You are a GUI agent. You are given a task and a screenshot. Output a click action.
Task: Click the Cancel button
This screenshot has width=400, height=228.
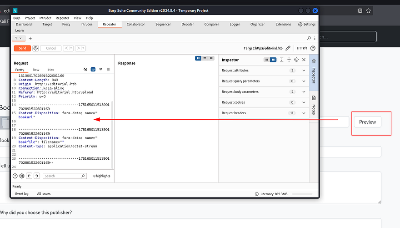(51, 48)
